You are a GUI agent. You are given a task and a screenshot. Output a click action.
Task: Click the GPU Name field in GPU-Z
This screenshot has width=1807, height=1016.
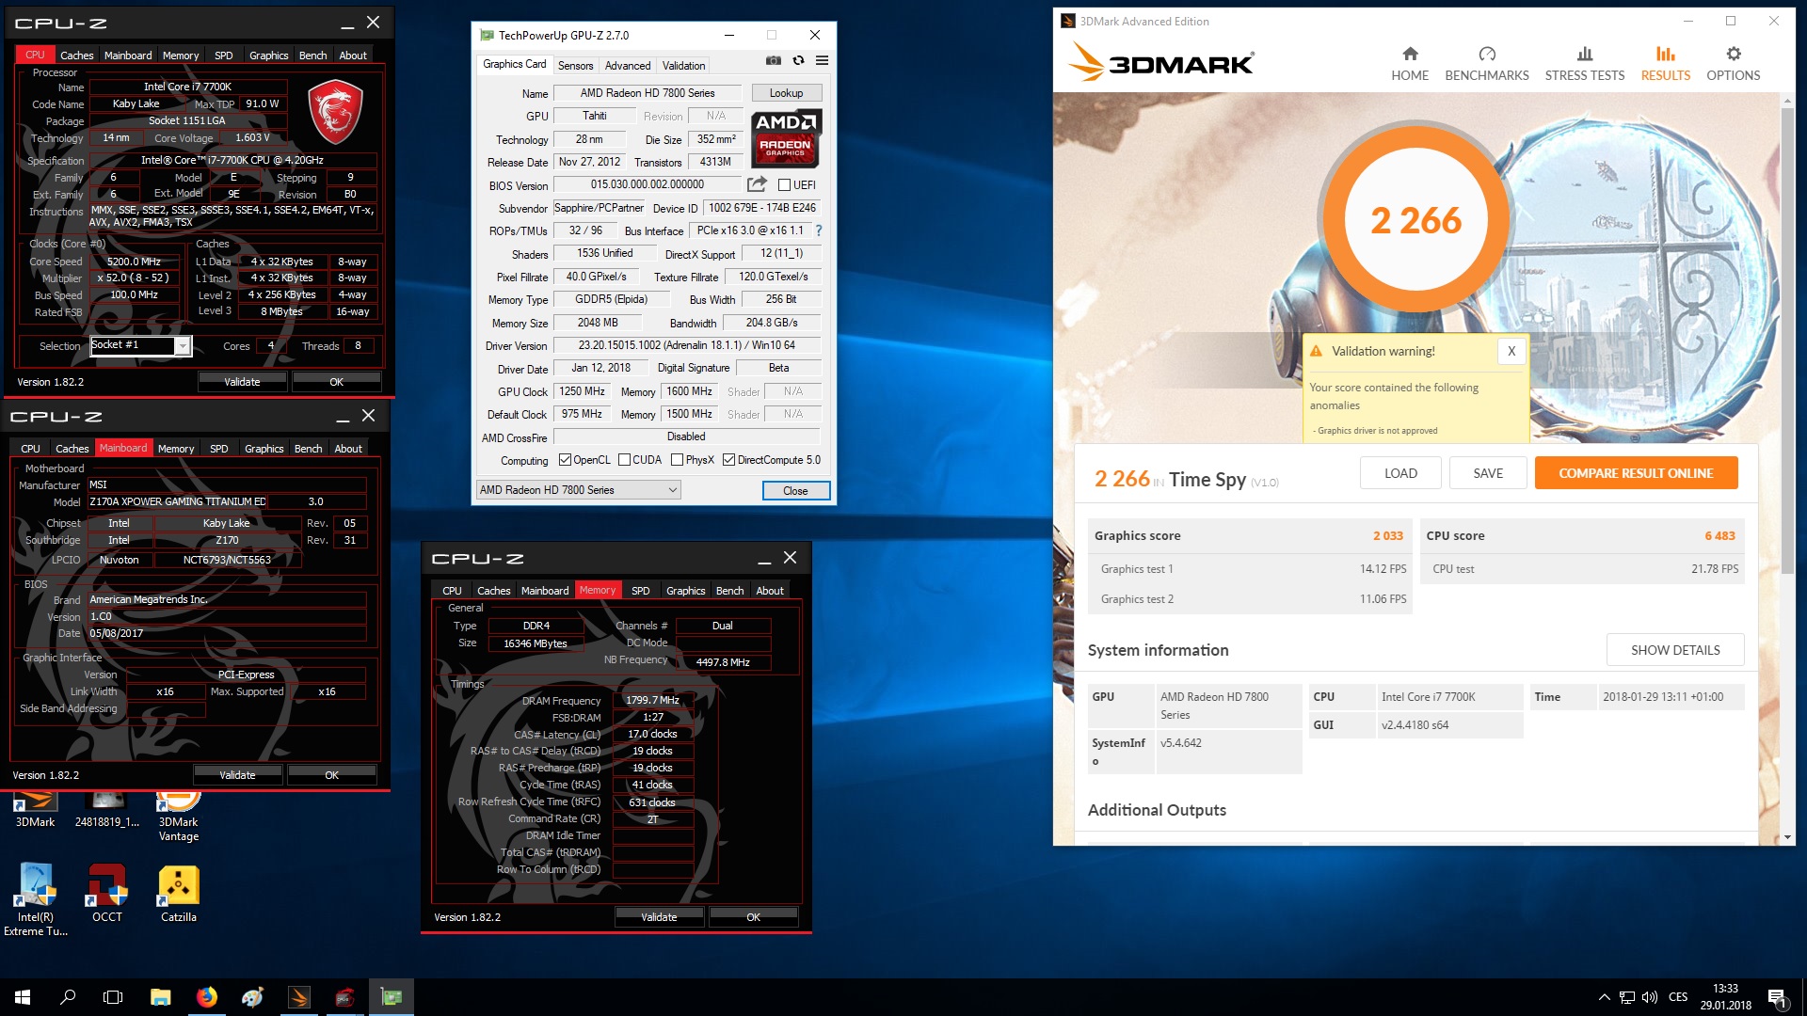click(x=648, y=93)
